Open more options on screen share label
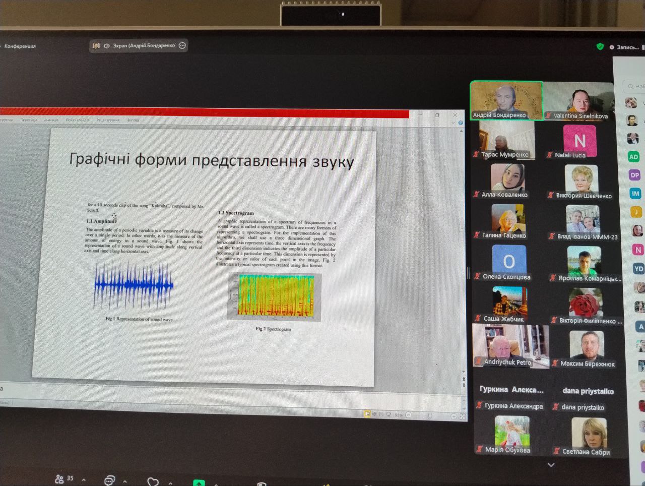The height and width of the screenshot is (486, 645). [182, 45]
